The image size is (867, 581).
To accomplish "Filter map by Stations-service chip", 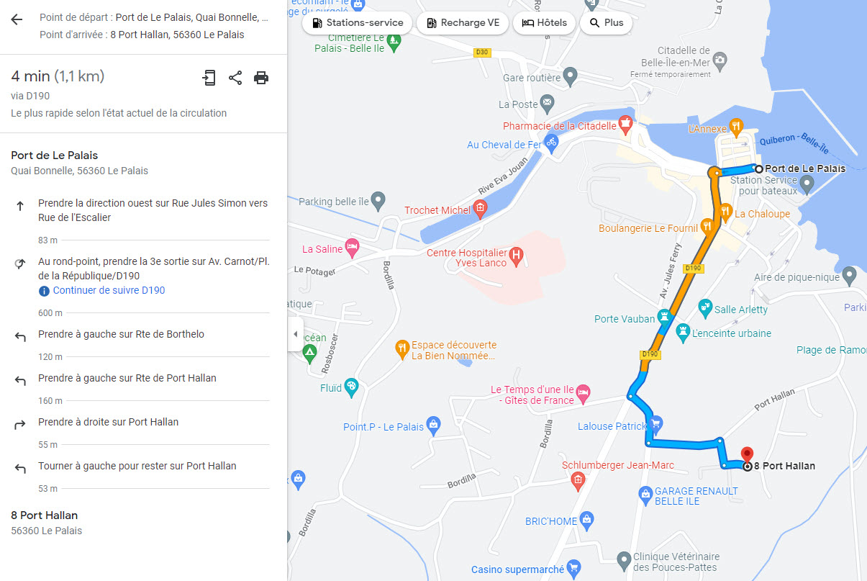I will point(358,23).
